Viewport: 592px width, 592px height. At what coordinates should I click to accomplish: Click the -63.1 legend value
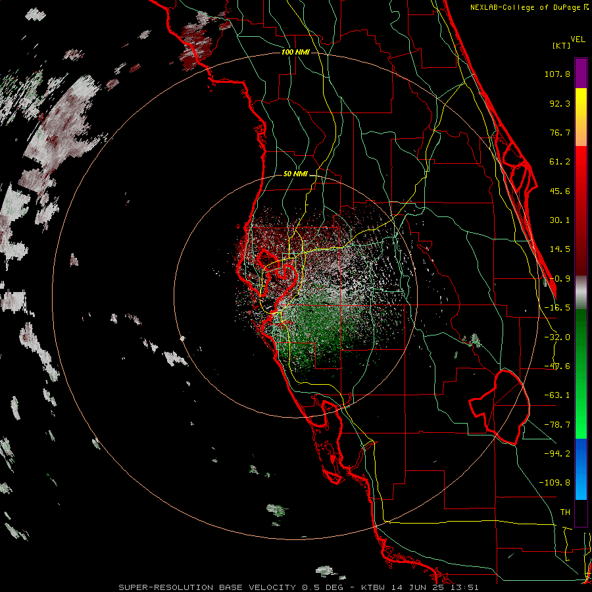(x=557, y=395)
